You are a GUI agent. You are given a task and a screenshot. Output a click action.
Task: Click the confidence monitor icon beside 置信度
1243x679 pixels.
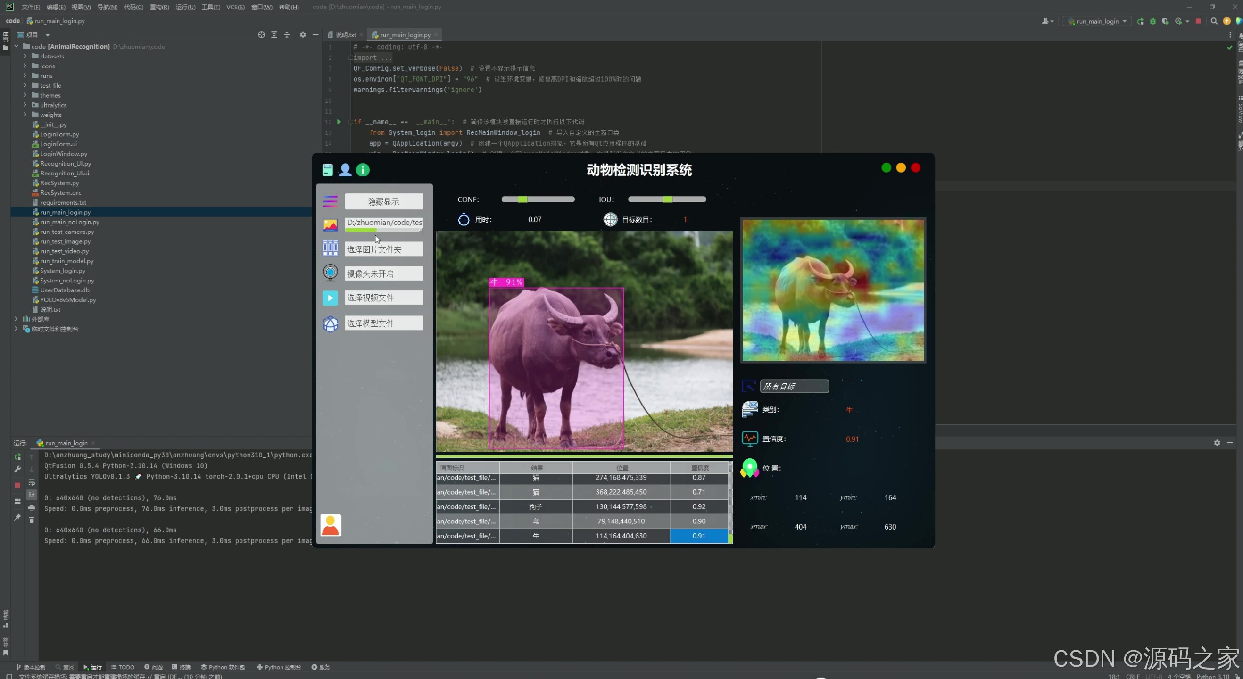coord(749,438)
